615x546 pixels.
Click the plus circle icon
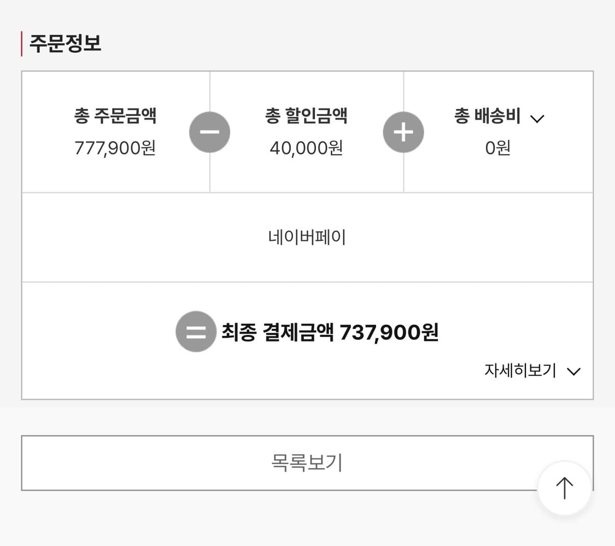point(404,132)
